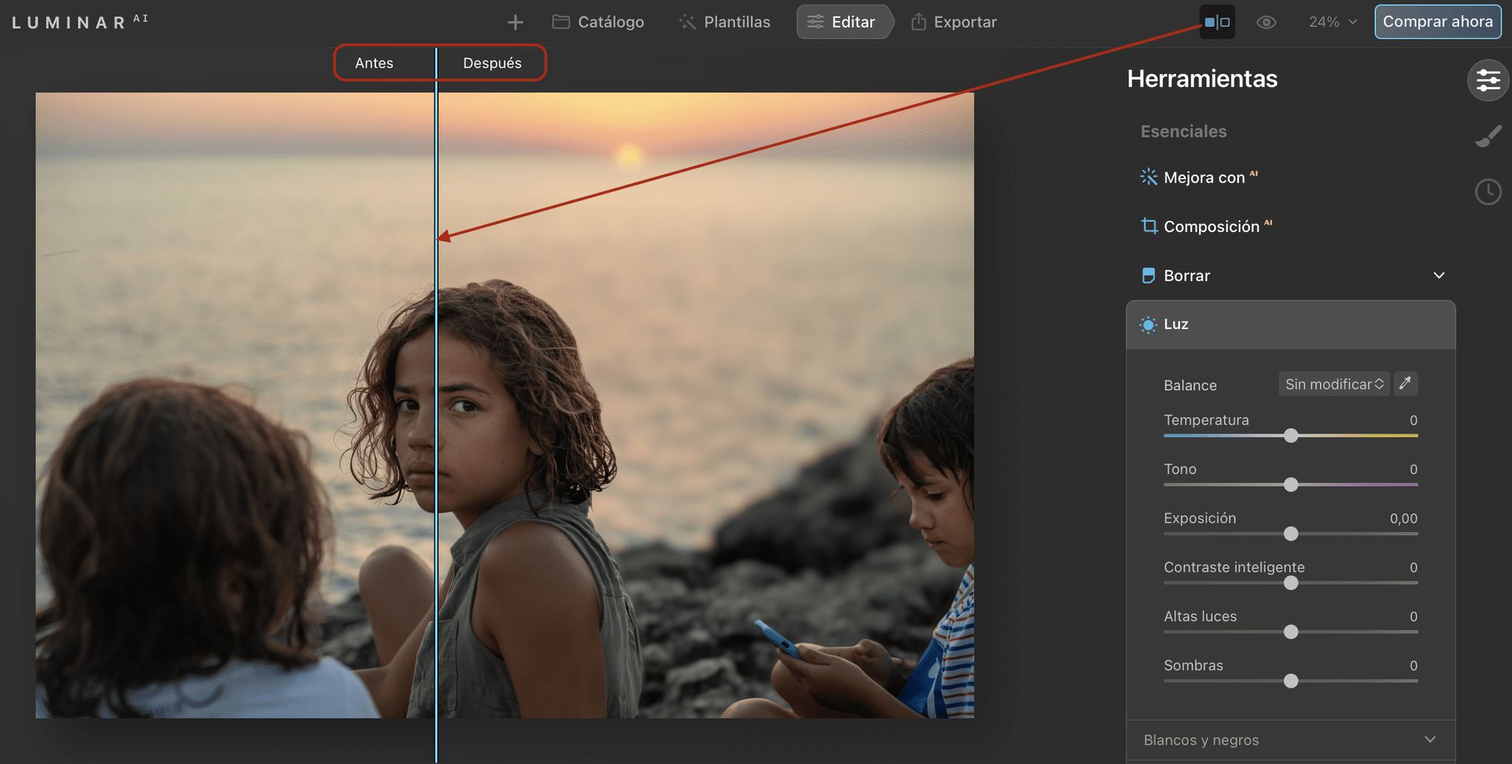Click the LUMINAR AI logo
This screenshot has width=1512, height=764.
coord(80,22)
